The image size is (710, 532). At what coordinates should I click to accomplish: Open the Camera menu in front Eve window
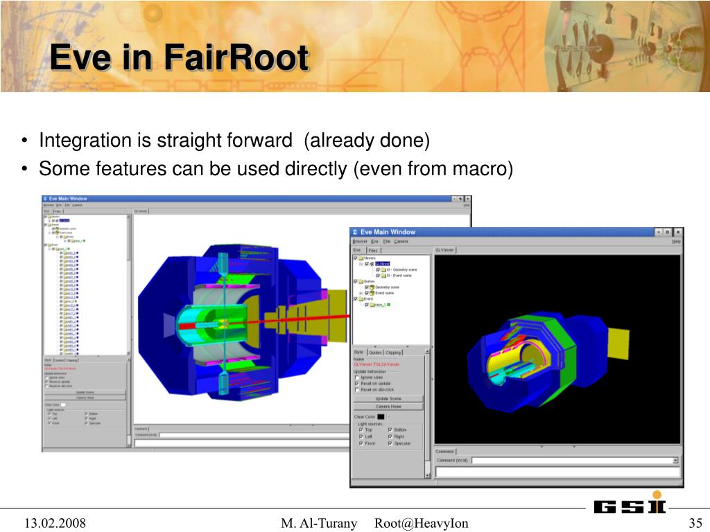(401, 242)
